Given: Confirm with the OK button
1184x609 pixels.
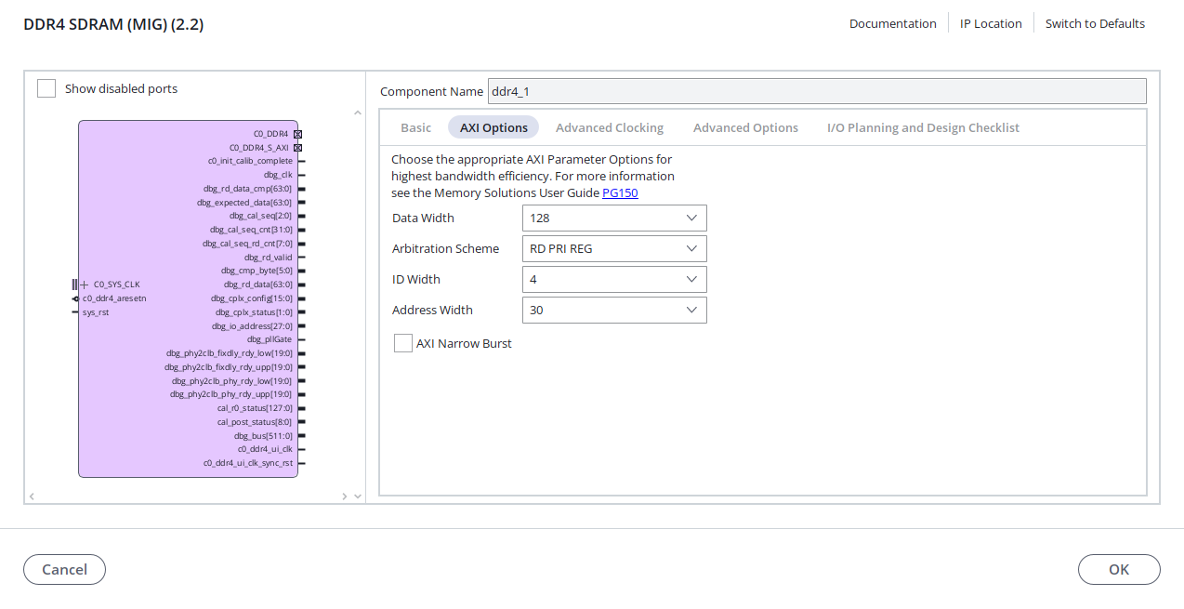Looking at the screenshot, I should (x=1119, y=569).
